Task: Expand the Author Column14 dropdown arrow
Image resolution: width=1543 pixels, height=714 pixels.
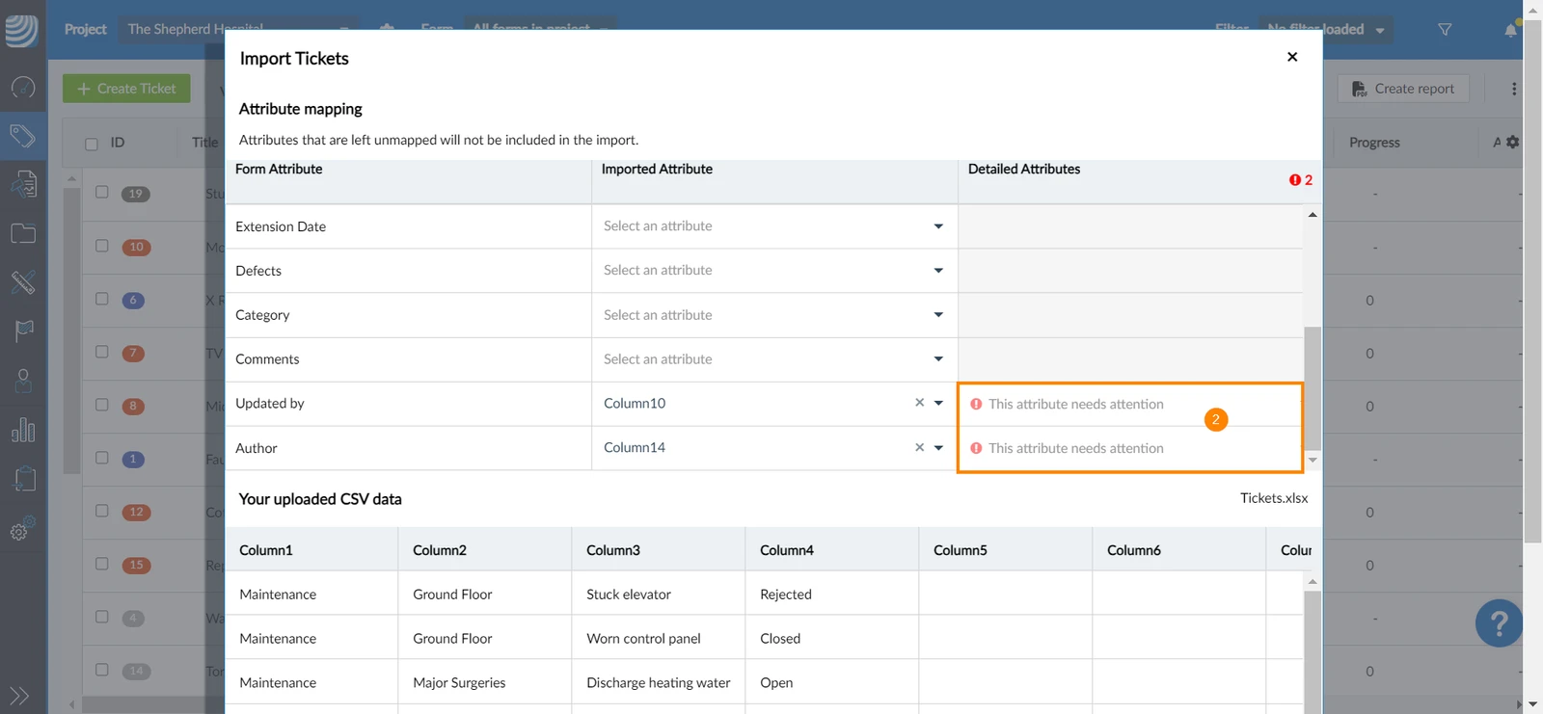Action: pos(938,448)
